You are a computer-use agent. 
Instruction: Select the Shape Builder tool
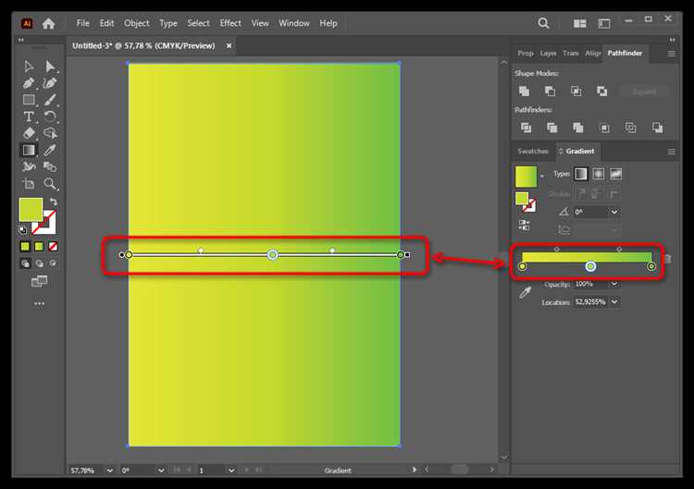click(x=50, y=133)
